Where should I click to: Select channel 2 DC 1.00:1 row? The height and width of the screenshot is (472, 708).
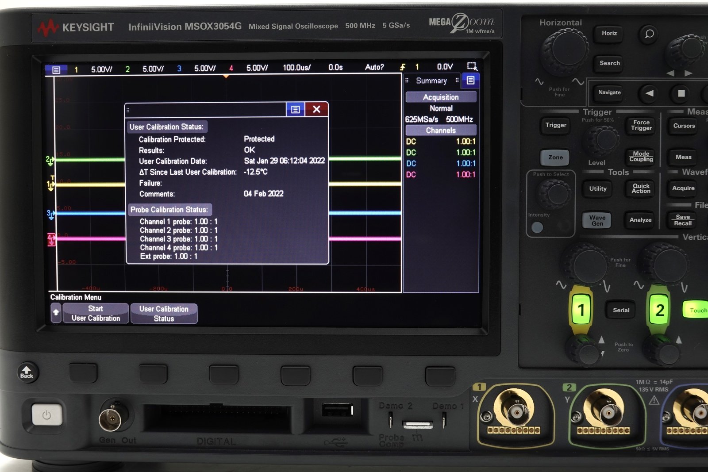(441, 153)
